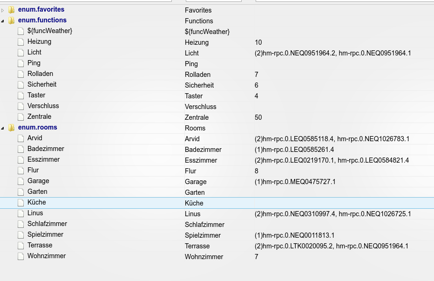Select the Licht function item
The height and width of the screenshot is (281, 434).
(x=34, y=52)
